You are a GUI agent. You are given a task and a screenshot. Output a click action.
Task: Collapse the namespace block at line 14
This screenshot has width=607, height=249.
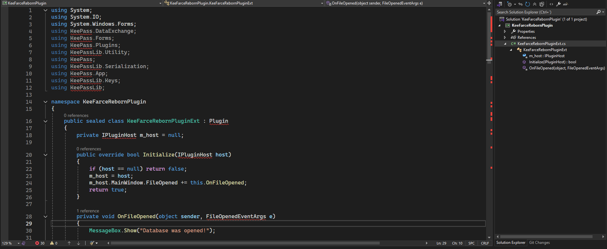pos(45,102)
